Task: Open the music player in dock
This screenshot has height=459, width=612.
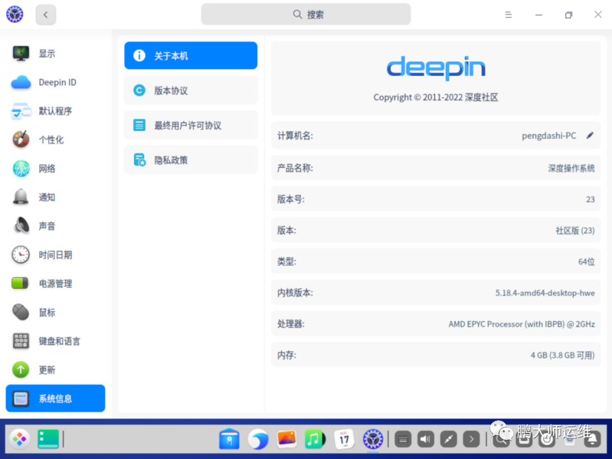Action: pyautogui.click(x=315, y=439)
